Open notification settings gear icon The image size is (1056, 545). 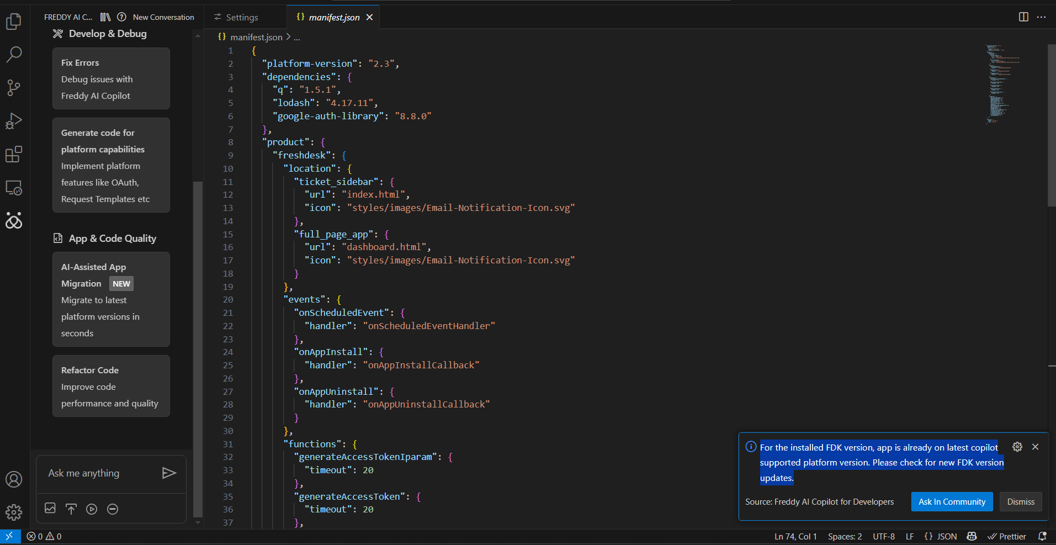point(1017,447)
